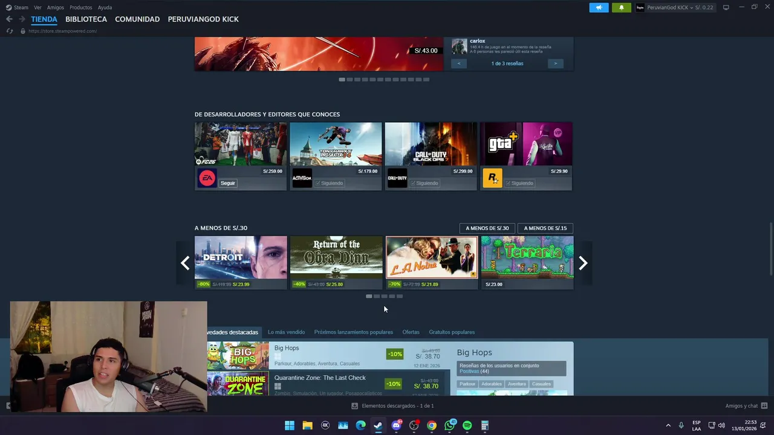Open the PERUVIANGOD KICK profile section
The height and width of the screenshot is (435, 774).
click(203, 19)
